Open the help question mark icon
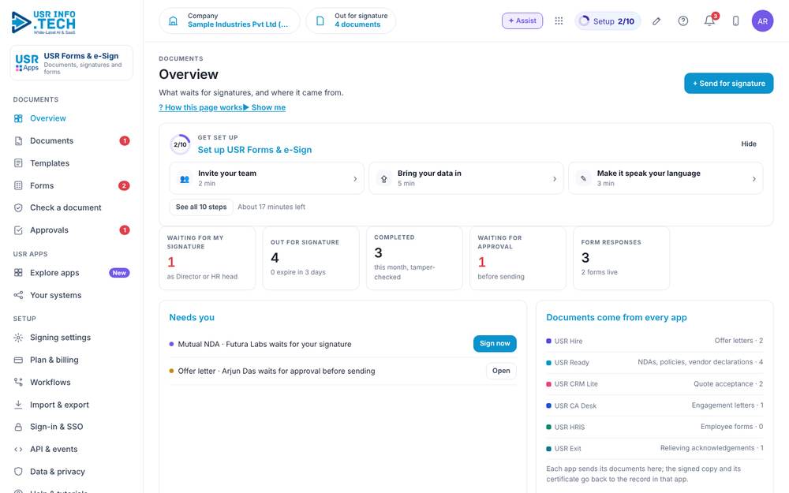Image resolution: width=789 pixels, height=493 pixels. pos(682,21)
